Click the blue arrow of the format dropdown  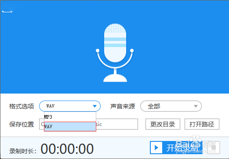95,106
